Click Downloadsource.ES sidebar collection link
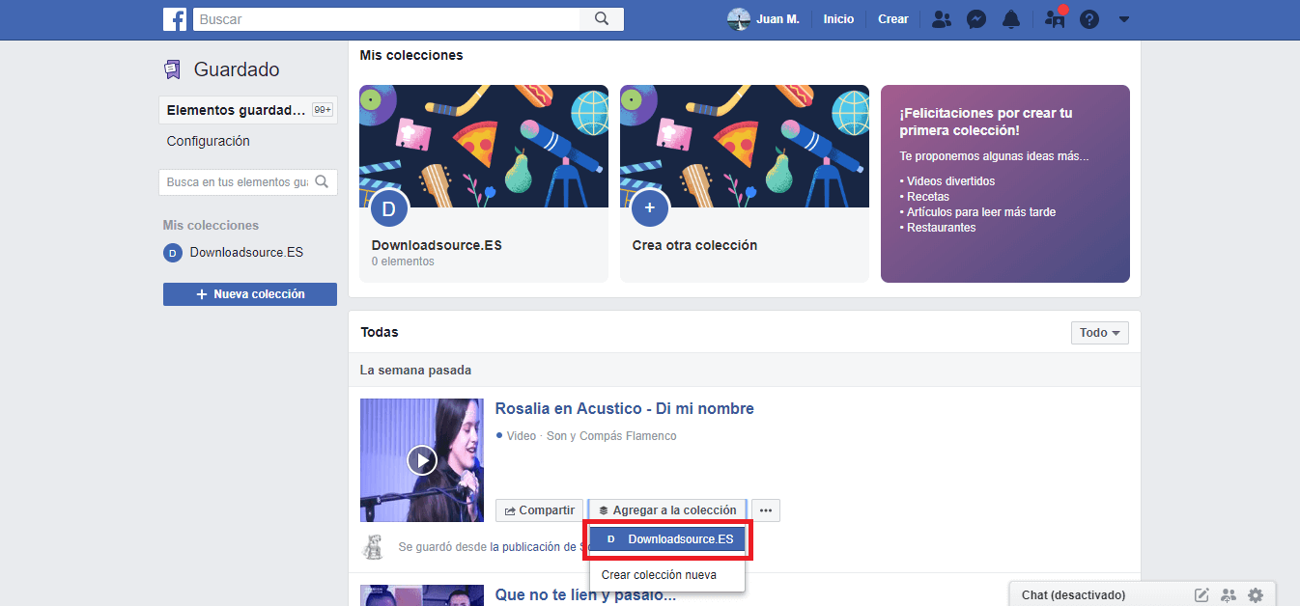Image resolution: width=1300 pixels, height=606 pixels. point(246,253)
